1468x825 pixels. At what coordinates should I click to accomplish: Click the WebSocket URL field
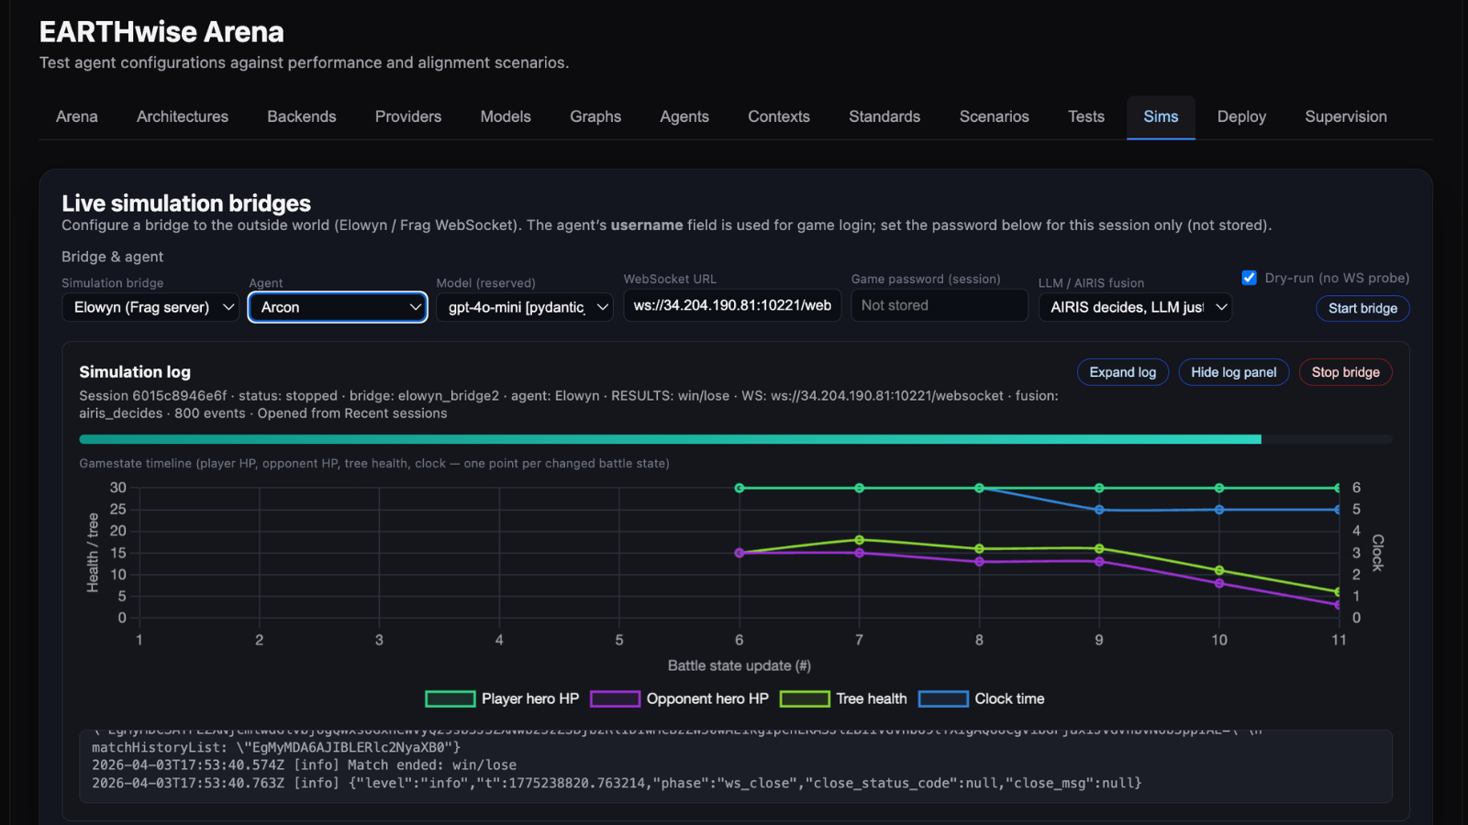pyautogui.click(x=732, y=305)
